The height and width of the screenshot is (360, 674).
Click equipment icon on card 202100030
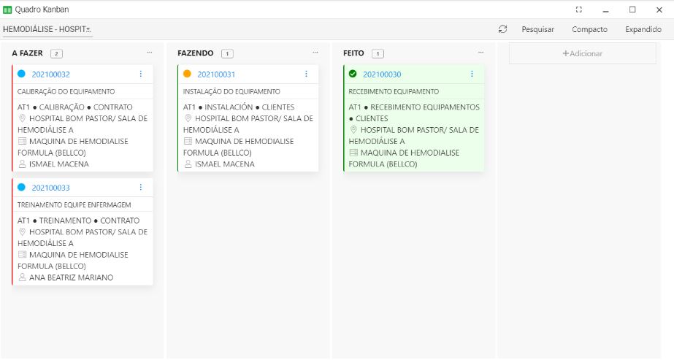click(353, 152)
